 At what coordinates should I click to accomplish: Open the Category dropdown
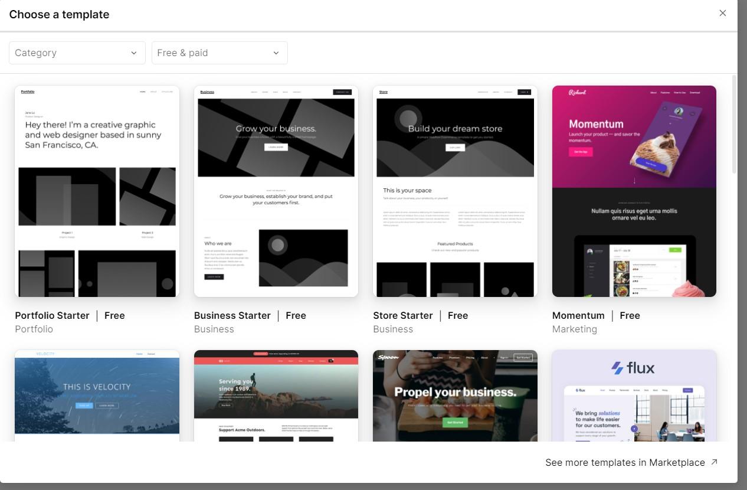pos(77,53)
